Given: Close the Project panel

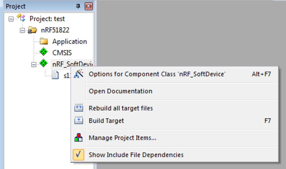Looking at the screenshot, I should click(89, 6).
